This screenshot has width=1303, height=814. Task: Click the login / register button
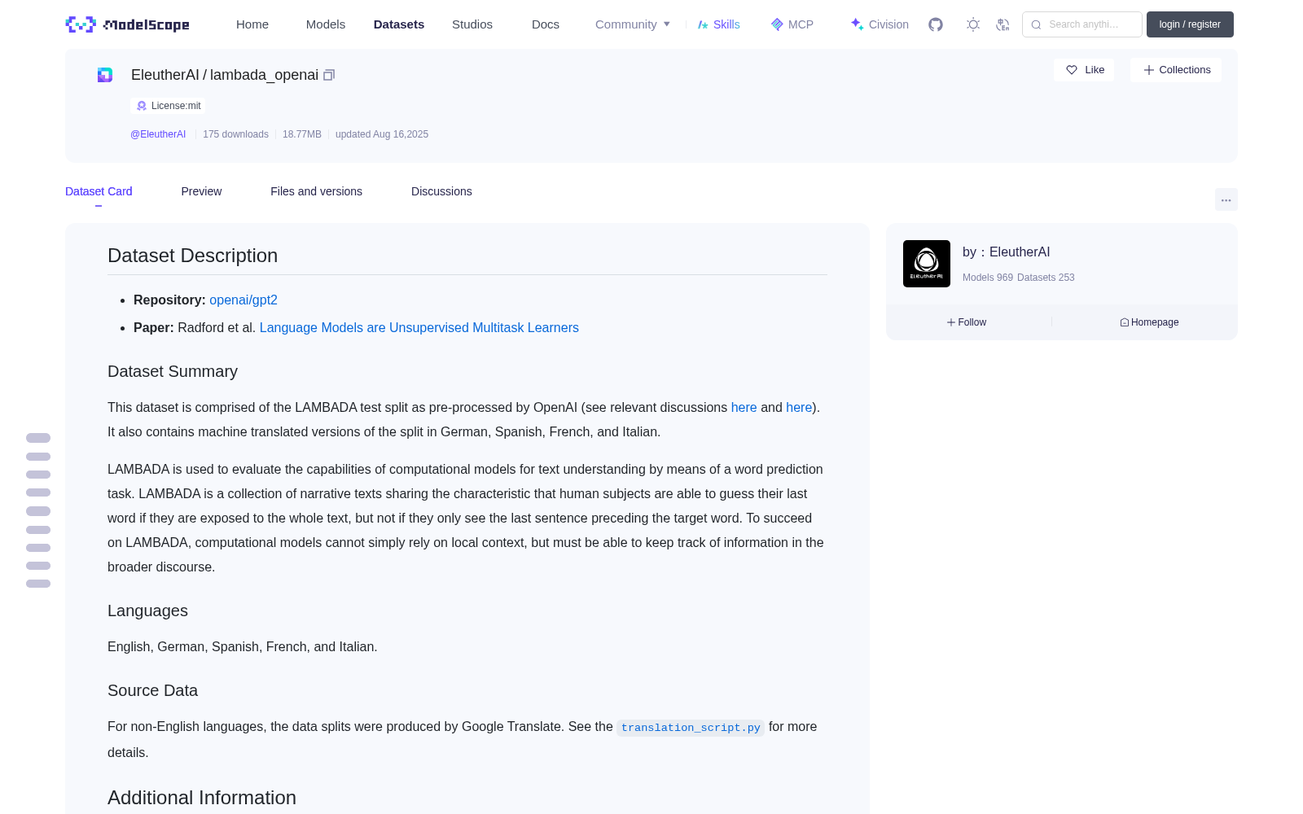point(1190,24)
